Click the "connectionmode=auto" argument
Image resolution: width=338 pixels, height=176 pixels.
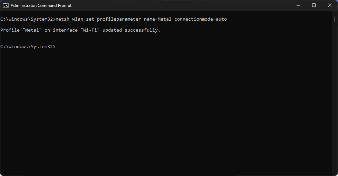click(201, 19)
